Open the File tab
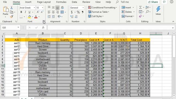This screenshot has height=99, width=176. pyautogui.click(x=5, y=2)
